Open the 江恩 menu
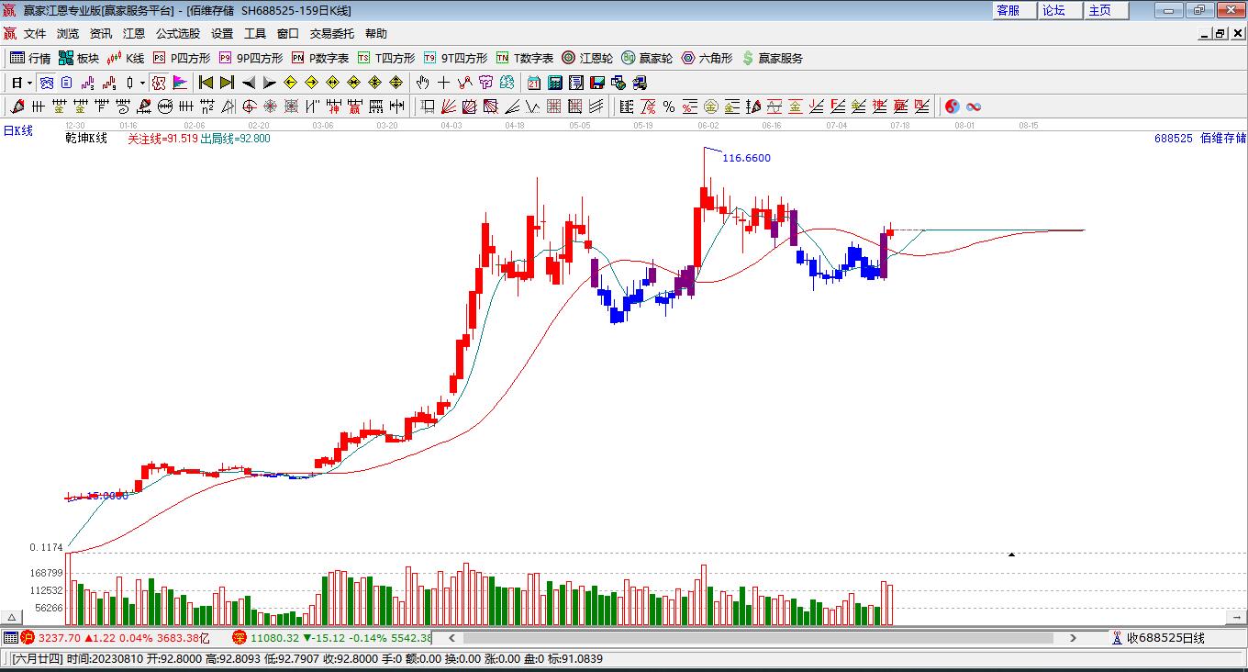 [x=134, y=34]
